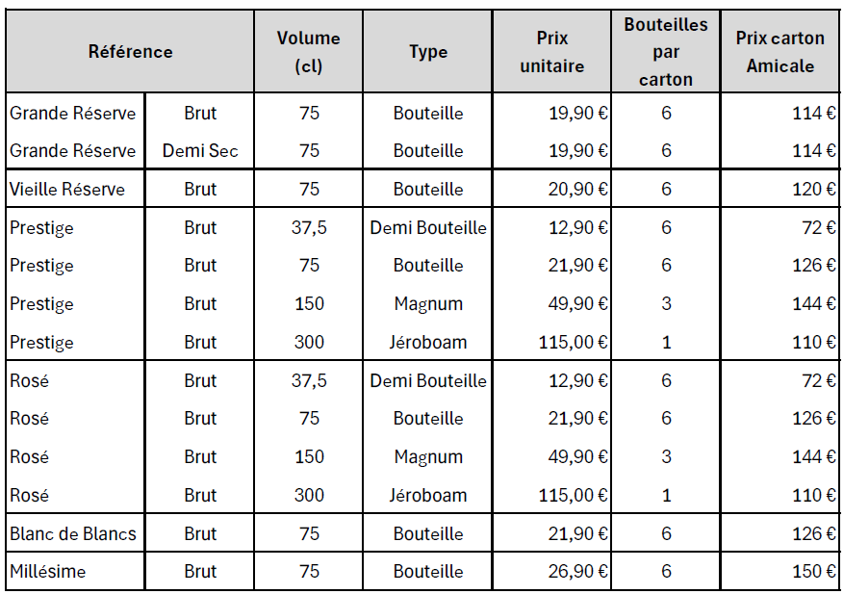Select the Vieille Réserve cell

pos(75,189)
